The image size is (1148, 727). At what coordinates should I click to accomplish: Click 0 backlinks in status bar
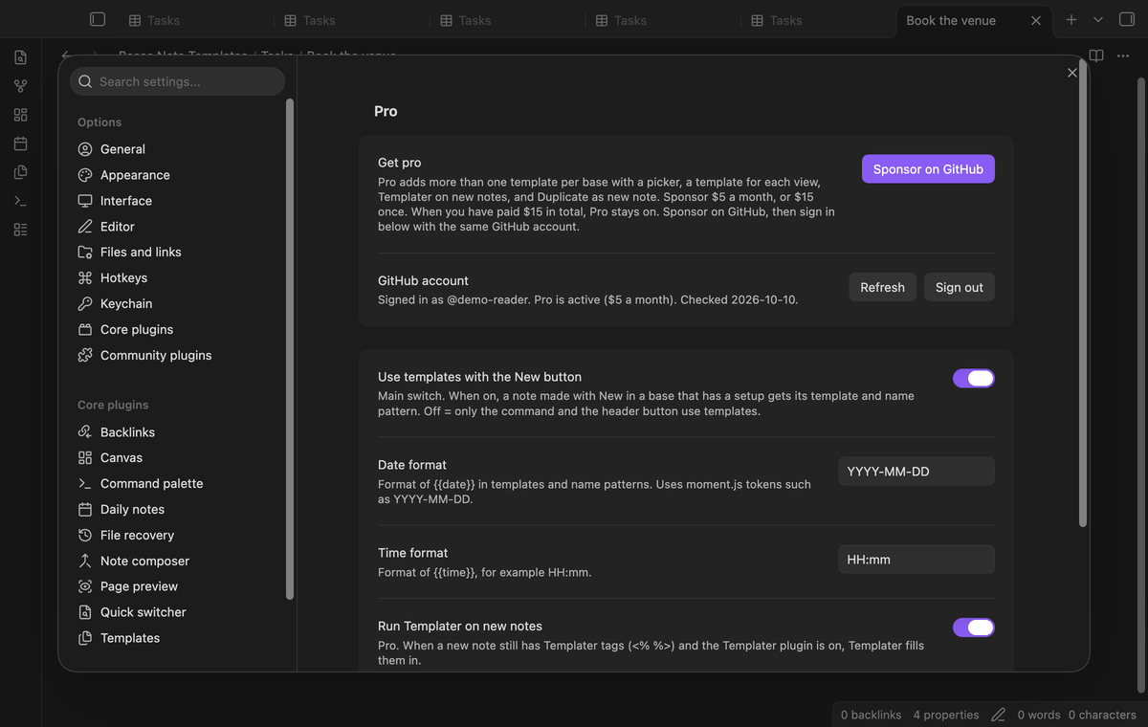(x=871, y=715)
